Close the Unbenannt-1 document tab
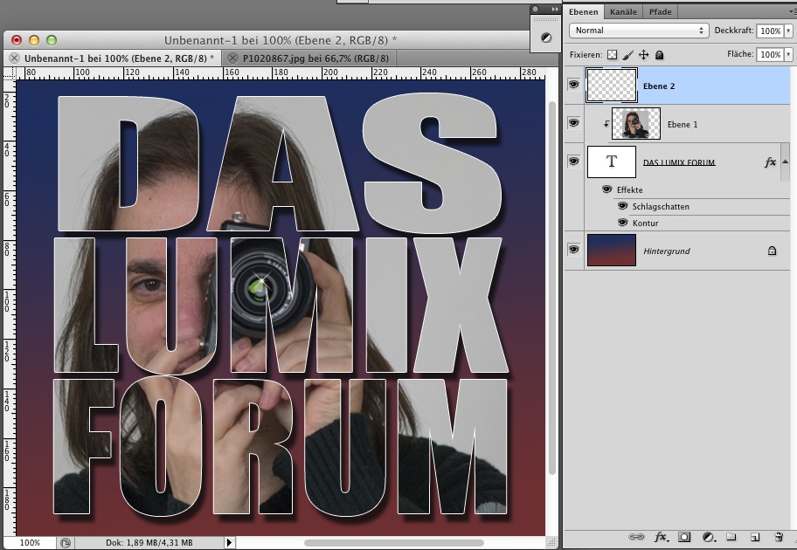 click(14, 58)
